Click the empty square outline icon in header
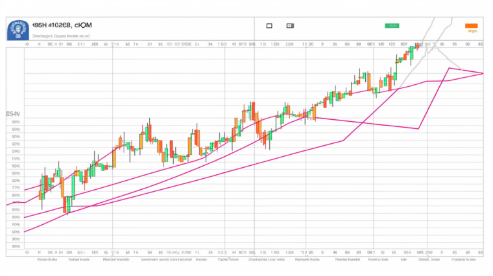493x276 pixels. [x=269, y=26]
